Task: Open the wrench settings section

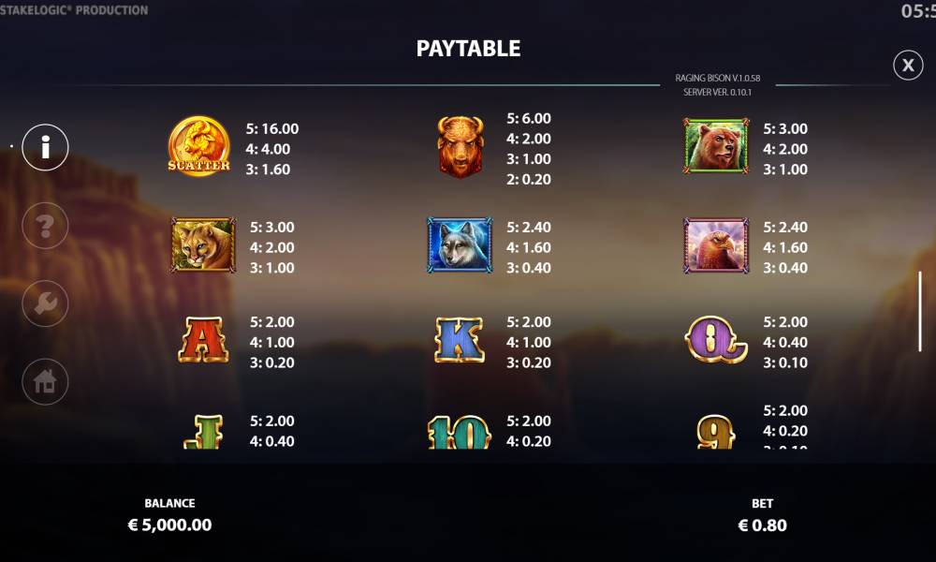Action: pyautogui.click(x=45, y=303)
